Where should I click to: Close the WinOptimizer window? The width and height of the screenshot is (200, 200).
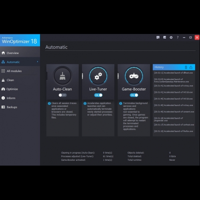(x=197, y=38)
